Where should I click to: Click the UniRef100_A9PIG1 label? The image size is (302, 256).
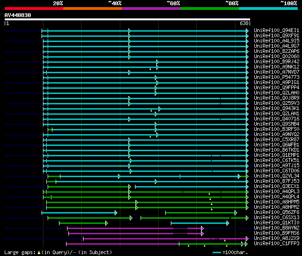click(277, 83)
